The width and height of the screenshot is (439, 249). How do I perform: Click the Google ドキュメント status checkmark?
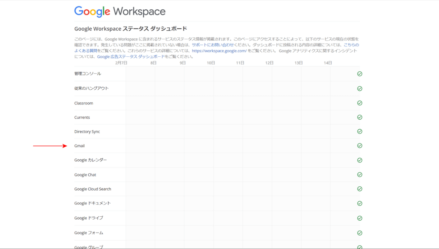click(x=360, y=204)
